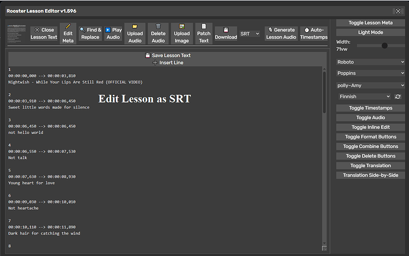Click Upload Audio folder icon button

[135, 34]
